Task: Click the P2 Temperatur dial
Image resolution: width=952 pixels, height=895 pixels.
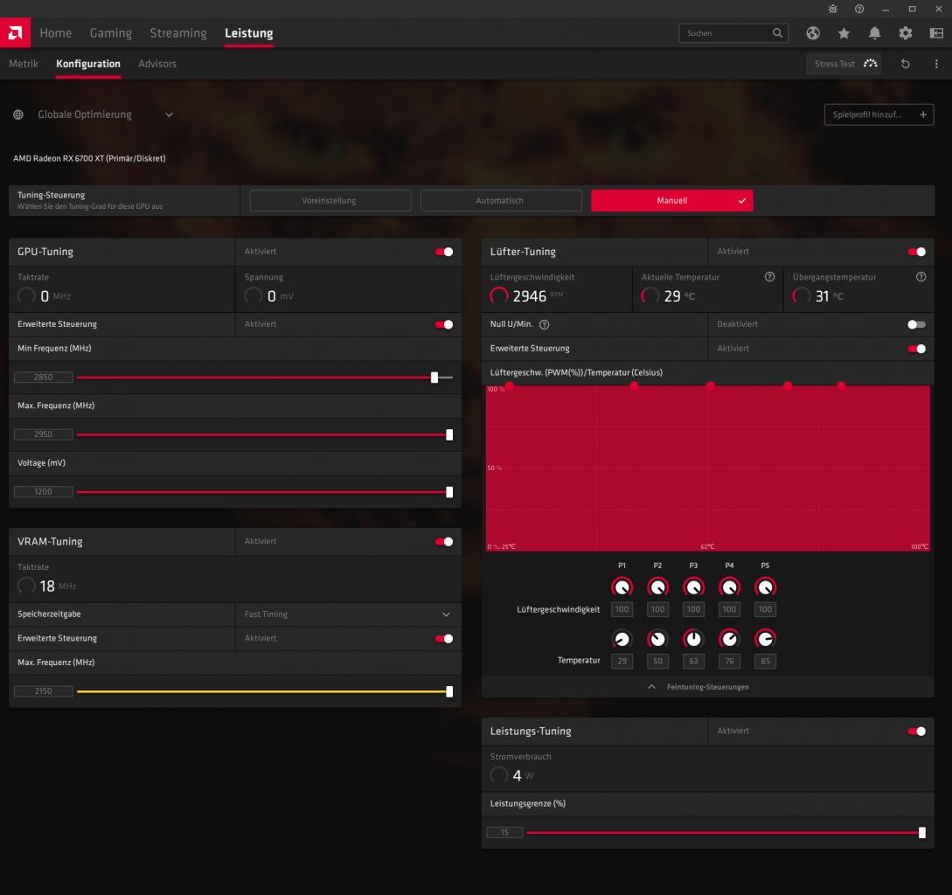Action: [657, 639]
